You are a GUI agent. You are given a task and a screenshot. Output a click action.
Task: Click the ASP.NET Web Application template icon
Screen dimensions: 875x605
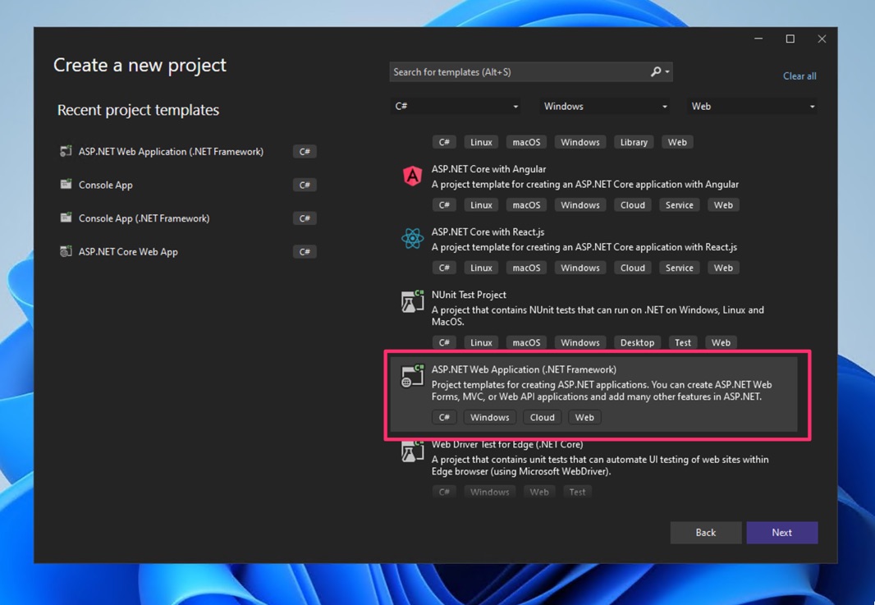(412, 377)
